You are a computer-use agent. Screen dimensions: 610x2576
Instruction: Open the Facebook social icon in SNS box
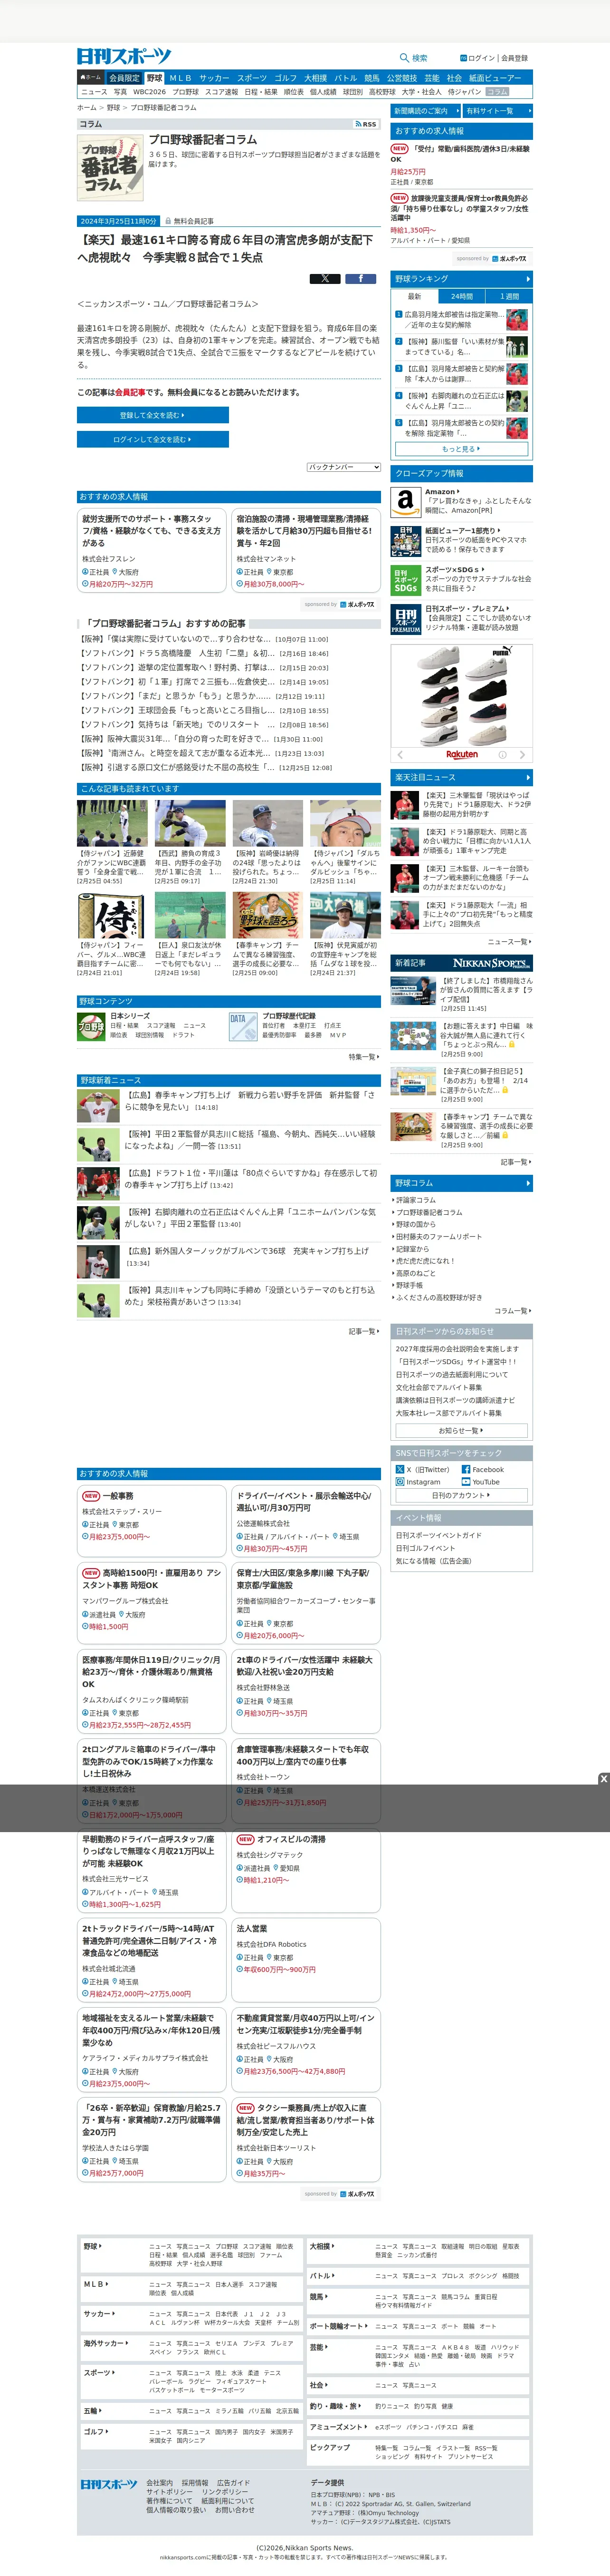coord(465,1469)
